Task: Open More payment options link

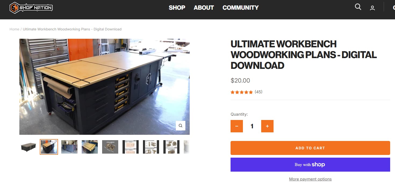Action: pyautogui.click(x=310, y=179)
